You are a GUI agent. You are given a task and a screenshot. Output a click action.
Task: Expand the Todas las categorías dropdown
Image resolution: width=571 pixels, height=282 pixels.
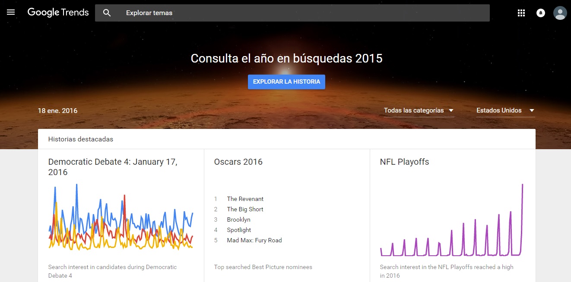419,110
